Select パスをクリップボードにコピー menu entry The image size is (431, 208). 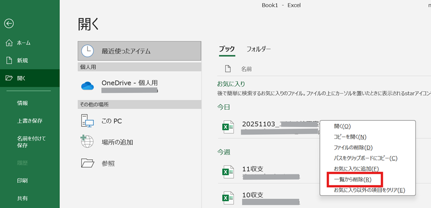[x=365, y=158]
